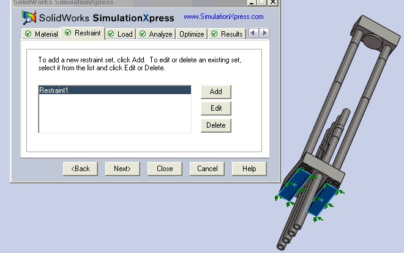Click the SolidWorks SimulationXpress logo icon

pos(29,18)
